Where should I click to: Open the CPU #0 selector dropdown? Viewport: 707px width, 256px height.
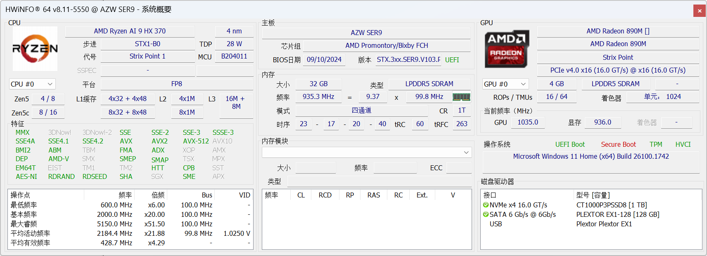pyautogui.click(x=32, y=84)
